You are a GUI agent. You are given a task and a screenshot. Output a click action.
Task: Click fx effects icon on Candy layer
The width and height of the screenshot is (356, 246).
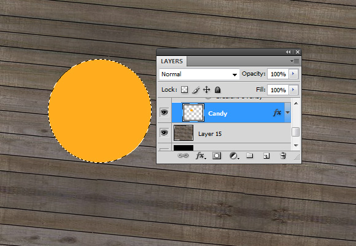277,113
